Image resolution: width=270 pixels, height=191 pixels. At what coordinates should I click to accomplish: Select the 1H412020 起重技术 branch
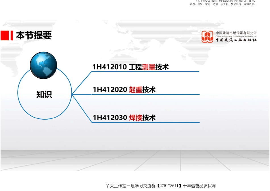pyautogui.click(x=124, y=89)
